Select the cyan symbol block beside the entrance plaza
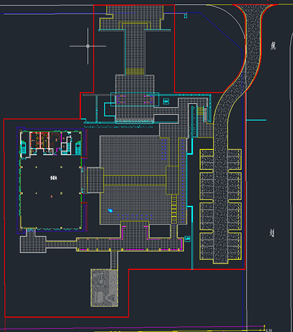 click(166, 101)
